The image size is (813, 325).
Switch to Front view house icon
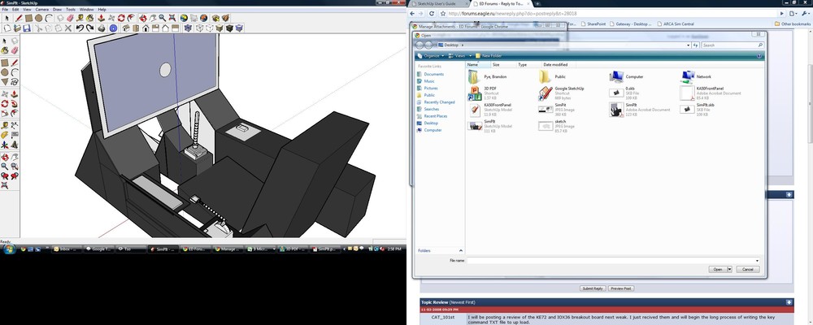coord(146,28)
